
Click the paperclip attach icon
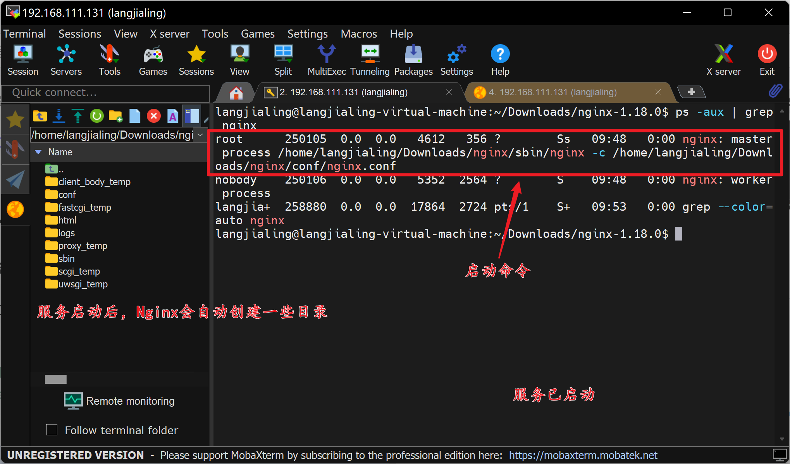775,91
